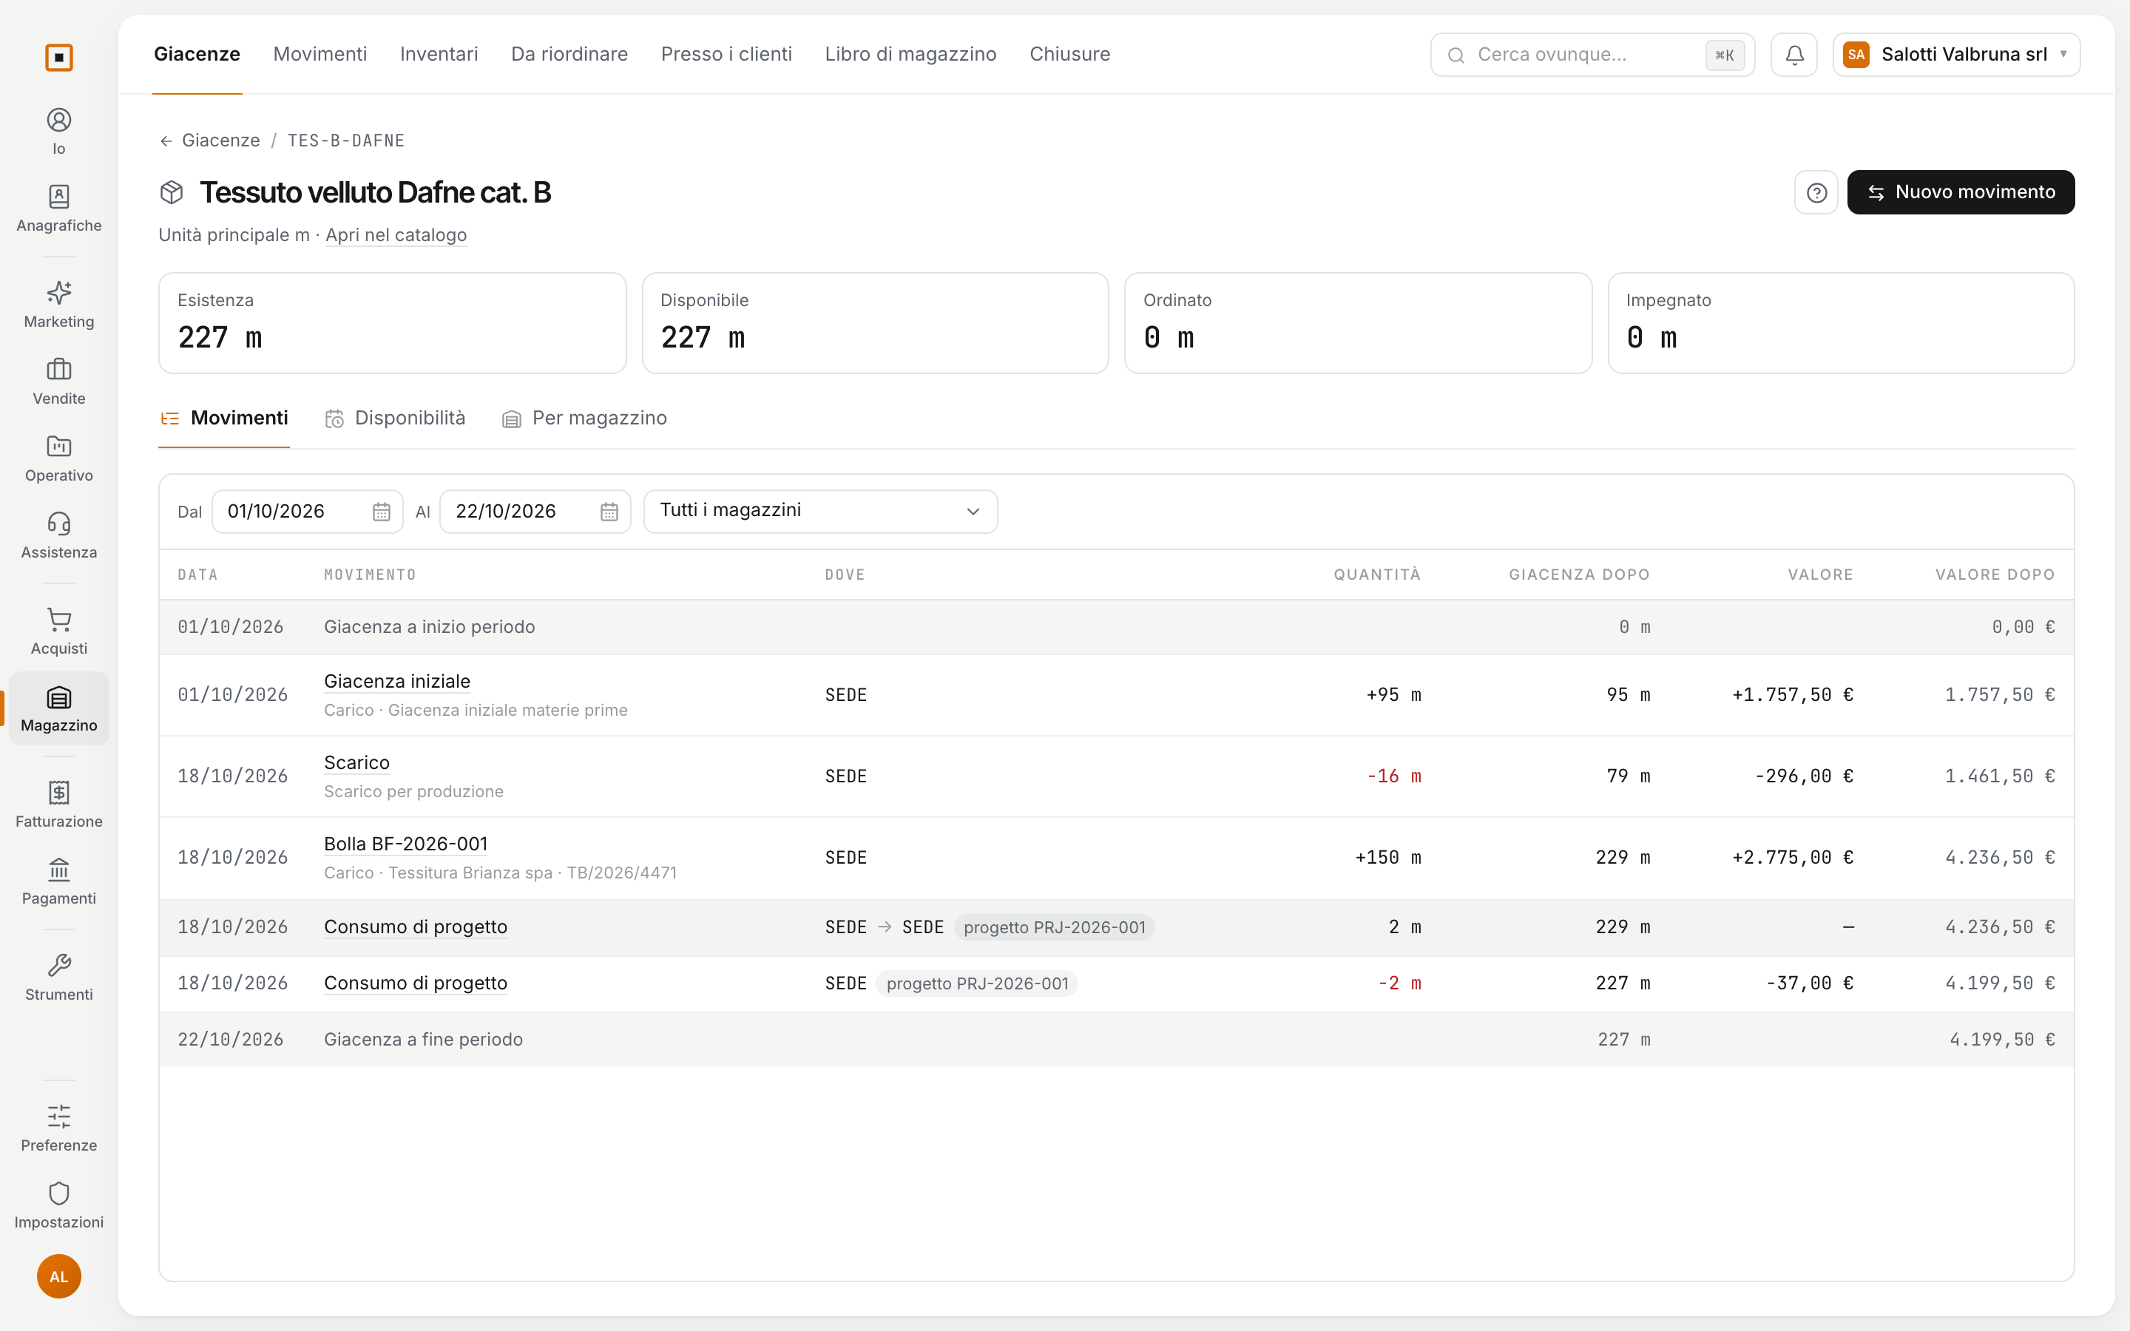The width and height of the screenshot is (2130, 1331).
Task: Open Fatturazione section
Action: click(x=59, y=805)
